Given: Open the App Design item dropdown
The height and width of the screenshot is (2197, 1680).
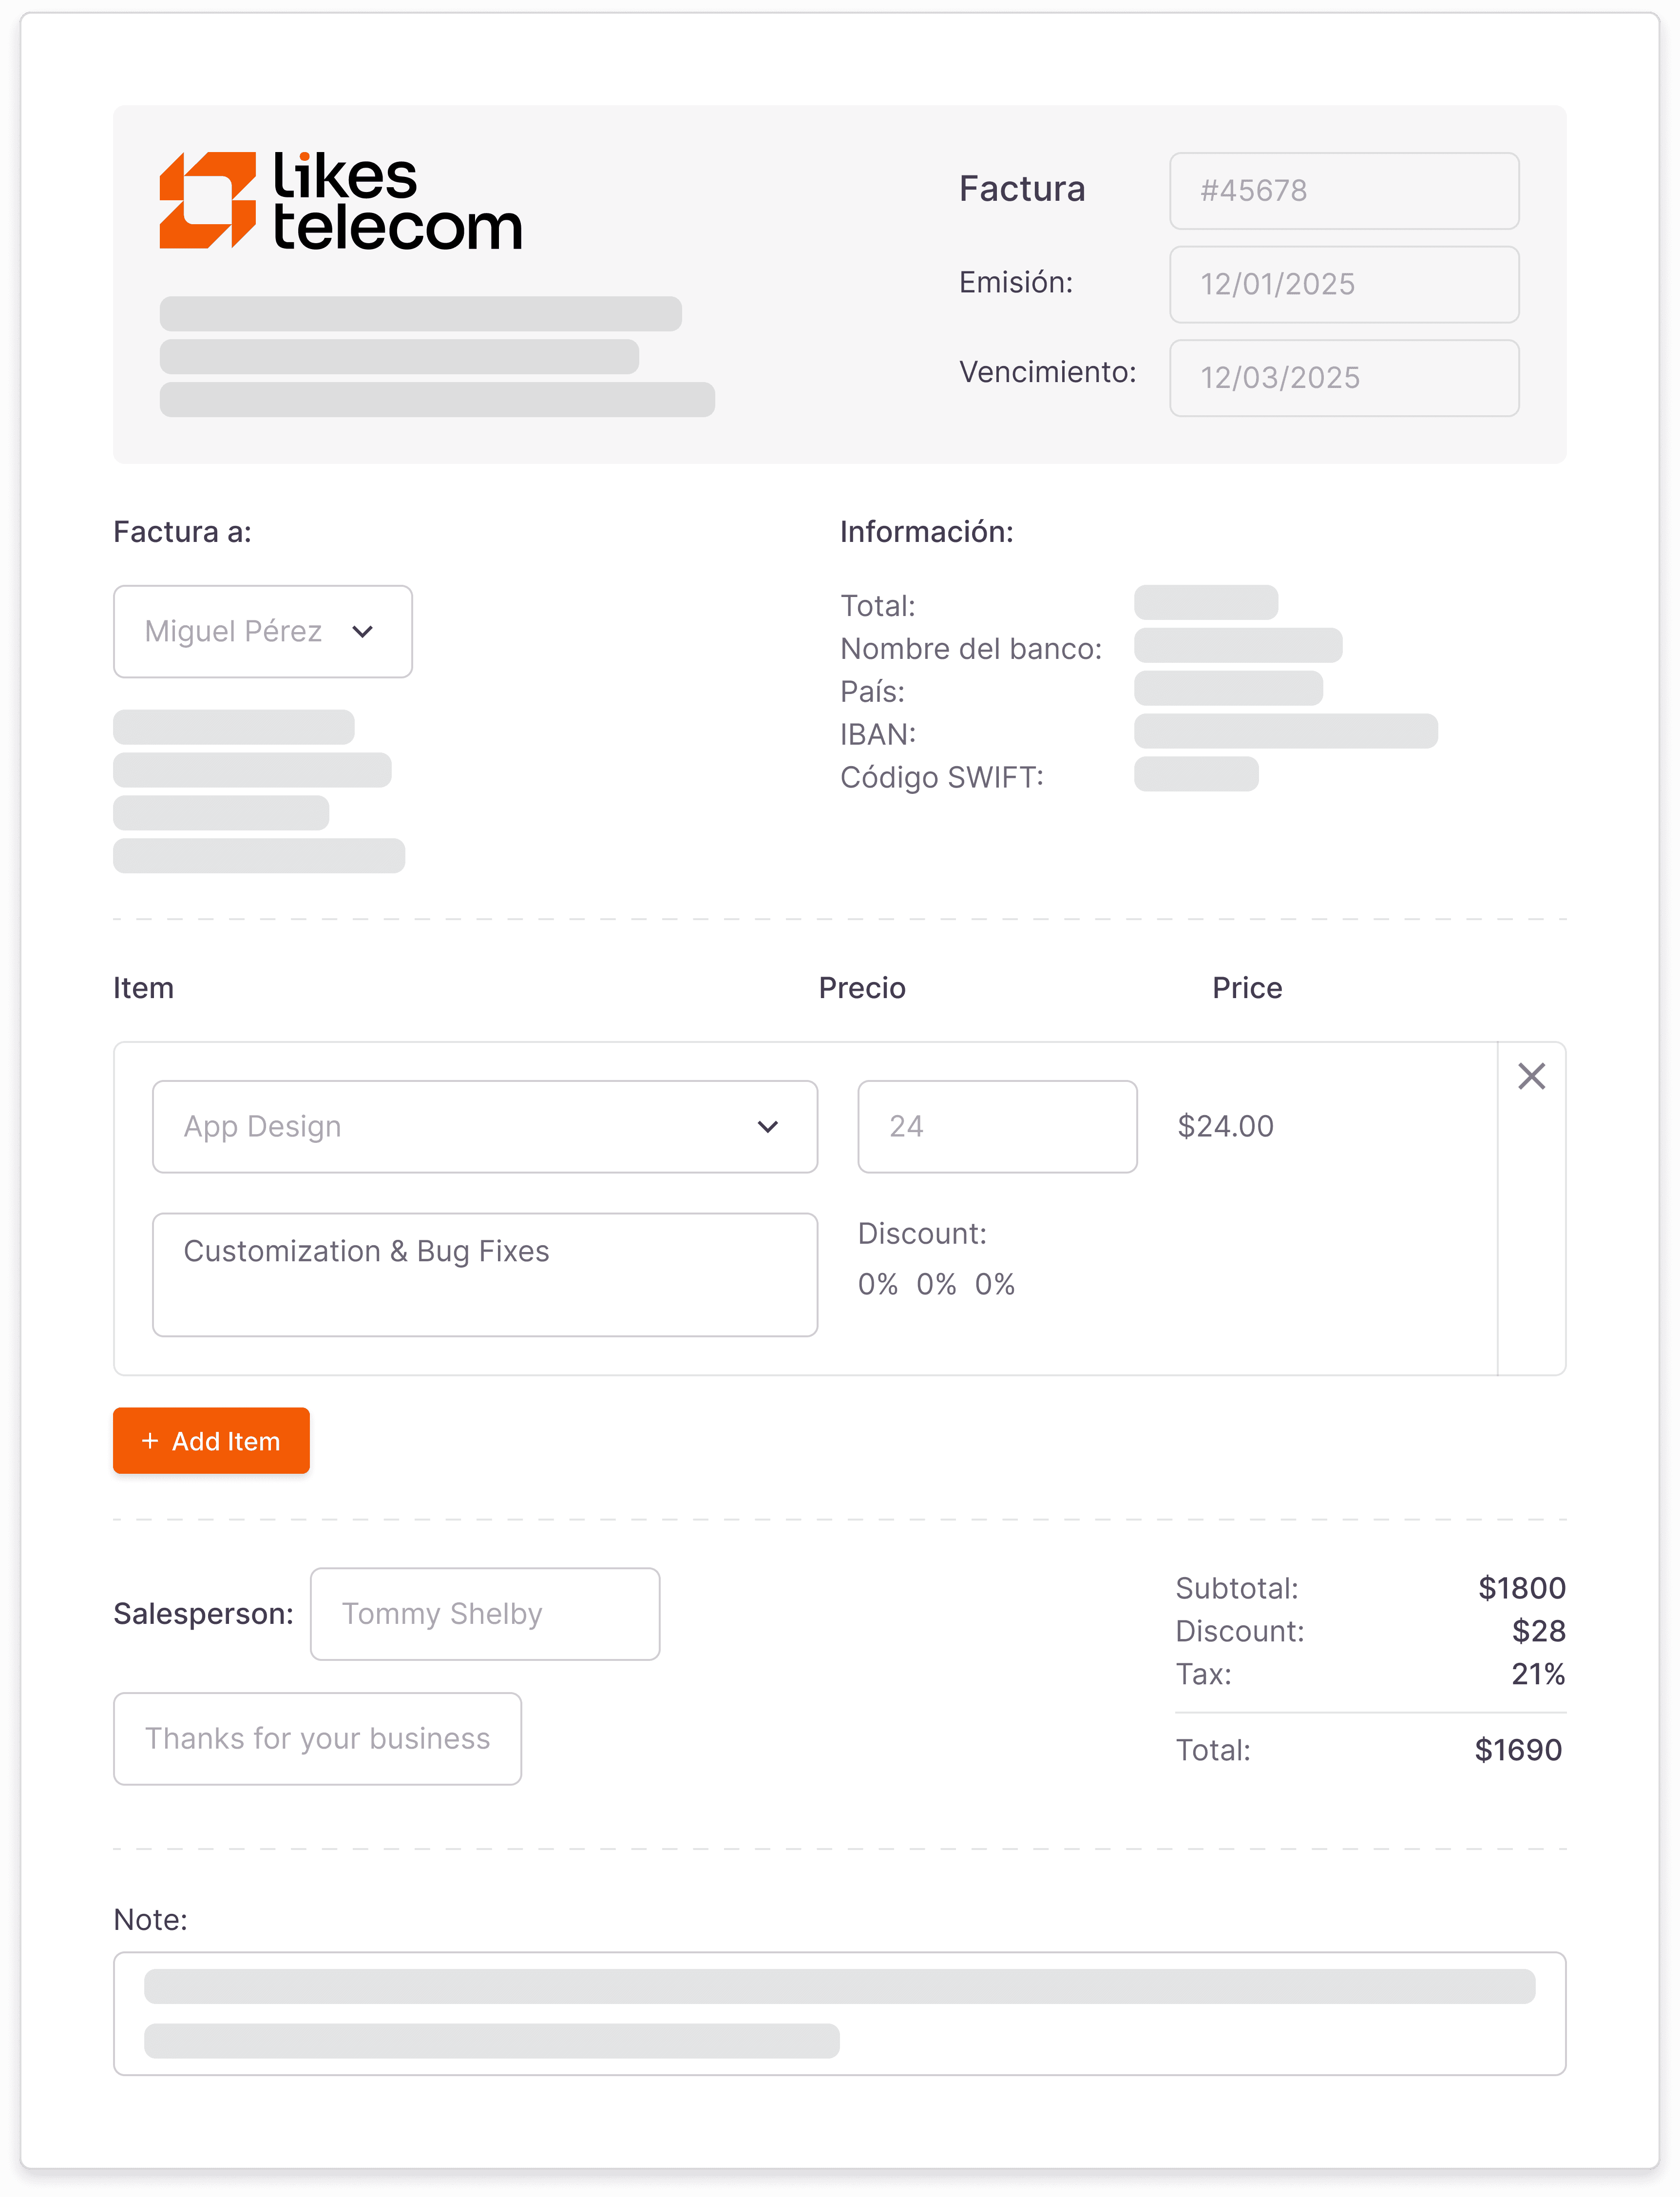Looking at the screenshot, I should coord(485,1126).
